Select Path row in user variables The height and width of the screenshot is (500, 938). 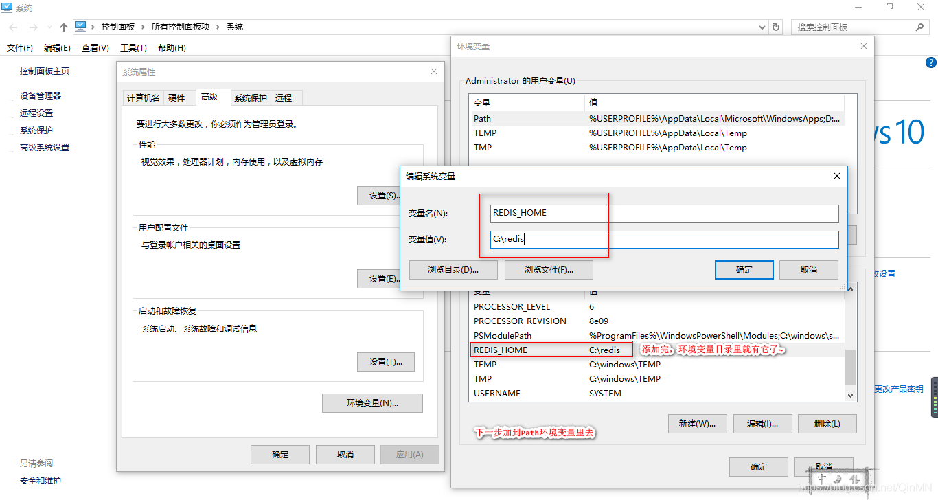click(x=657, y=119)
